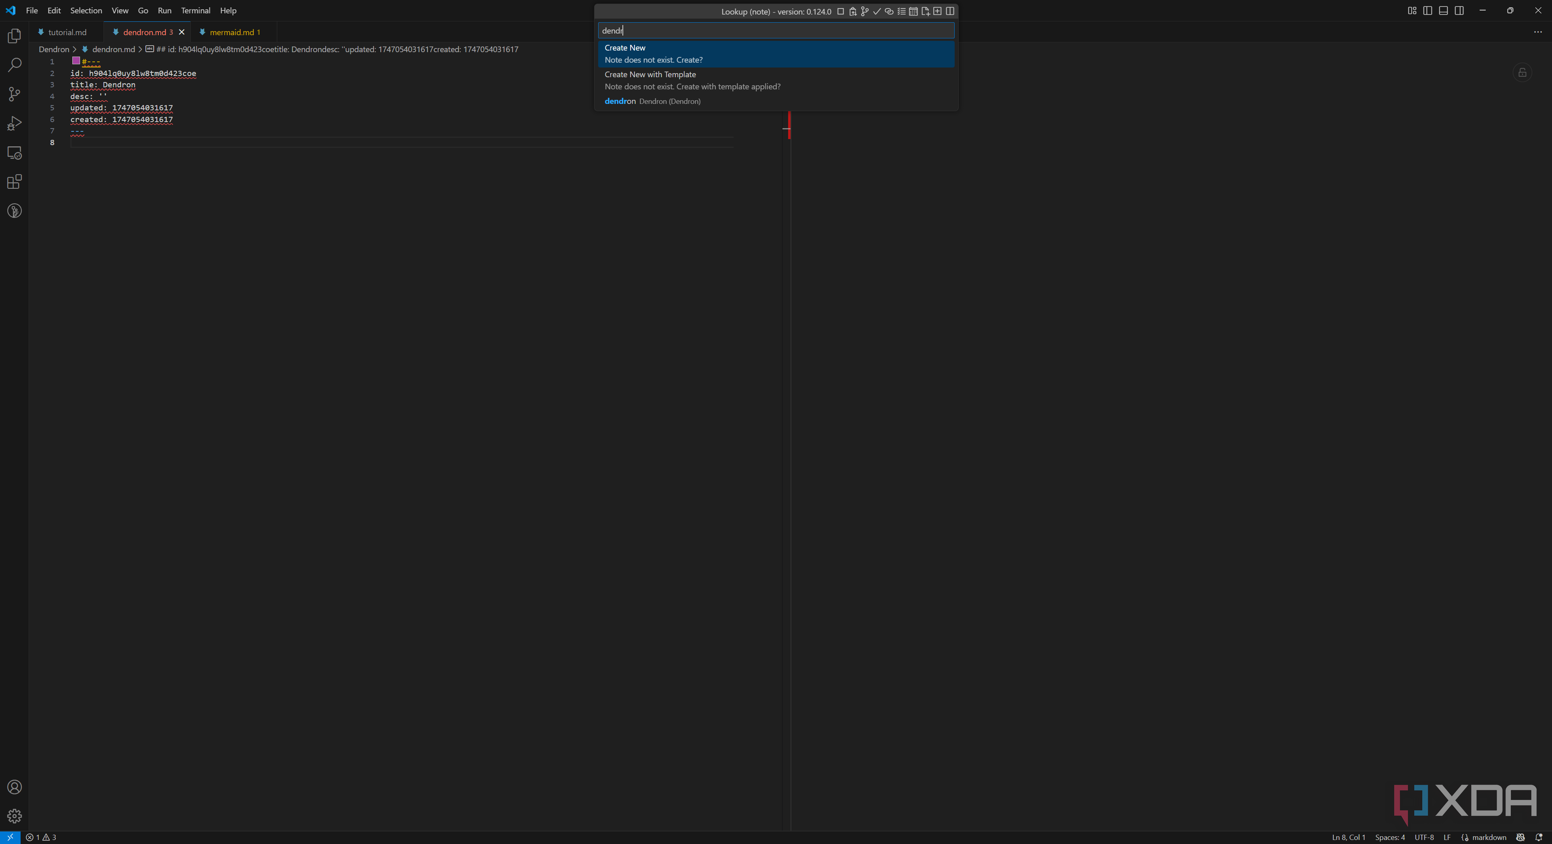The height and width of the screenshot is (844, 1552).
Task: Open the Extensions sidebar view
Action: [x=15, y=182]
